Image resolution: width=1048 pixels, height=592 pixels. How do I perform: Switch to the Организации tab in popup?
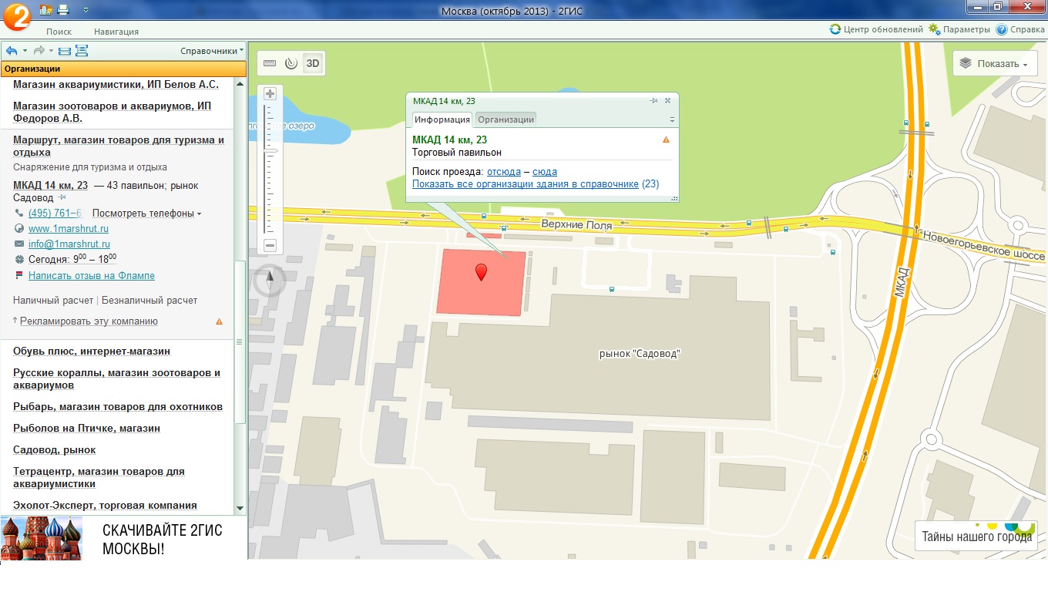(x=505, y=119)
